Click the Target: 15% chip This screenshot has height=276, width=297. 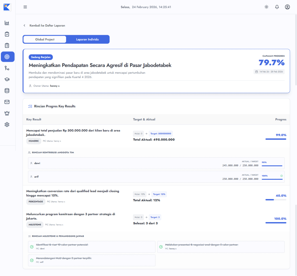coord(159,194)
